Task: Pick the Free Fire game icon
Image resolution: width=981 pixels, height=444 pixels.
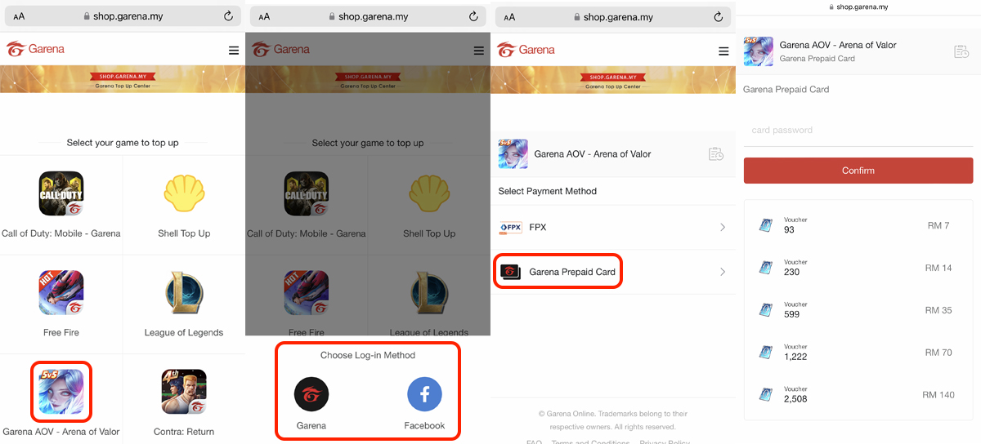Action: [61, 293]
